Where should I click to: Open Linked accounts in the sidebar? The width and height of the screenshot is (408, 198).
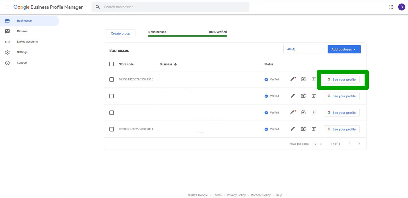pyautogui.click(x=27, y=42)
